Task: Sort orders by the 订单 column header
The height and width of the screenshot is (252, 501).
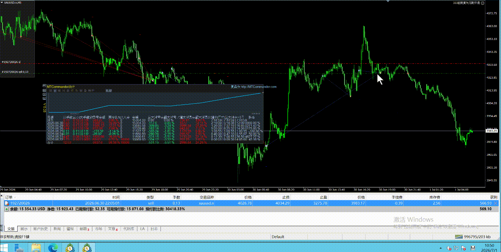Action: (9, 198)
